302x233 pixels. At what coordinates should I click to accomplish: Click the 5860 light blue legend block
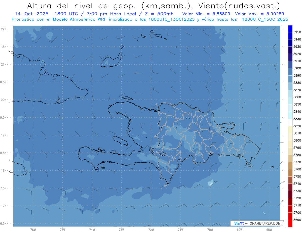tap(290, 93)
